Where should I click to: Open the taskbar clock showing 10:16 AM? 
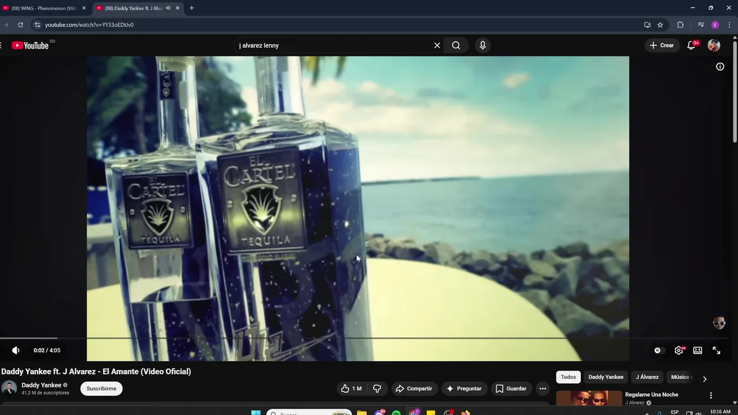click(720, 412)
